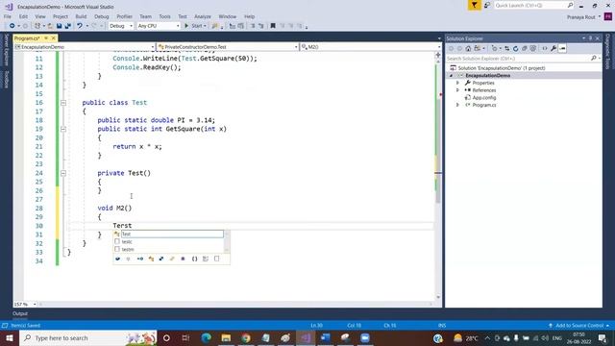The height and width of the screenshot is (346, 615).
Task: Click the Properties wrench icon in Solution Explorer toolbar
Action: (x=553, y=48)
